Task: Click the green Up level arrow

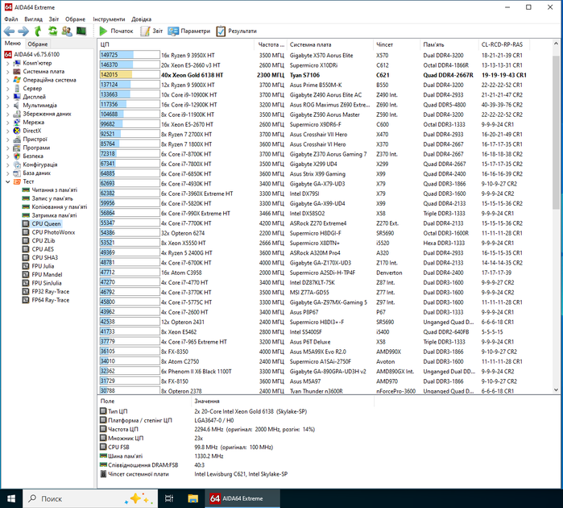Action: (x=38, y=31)
